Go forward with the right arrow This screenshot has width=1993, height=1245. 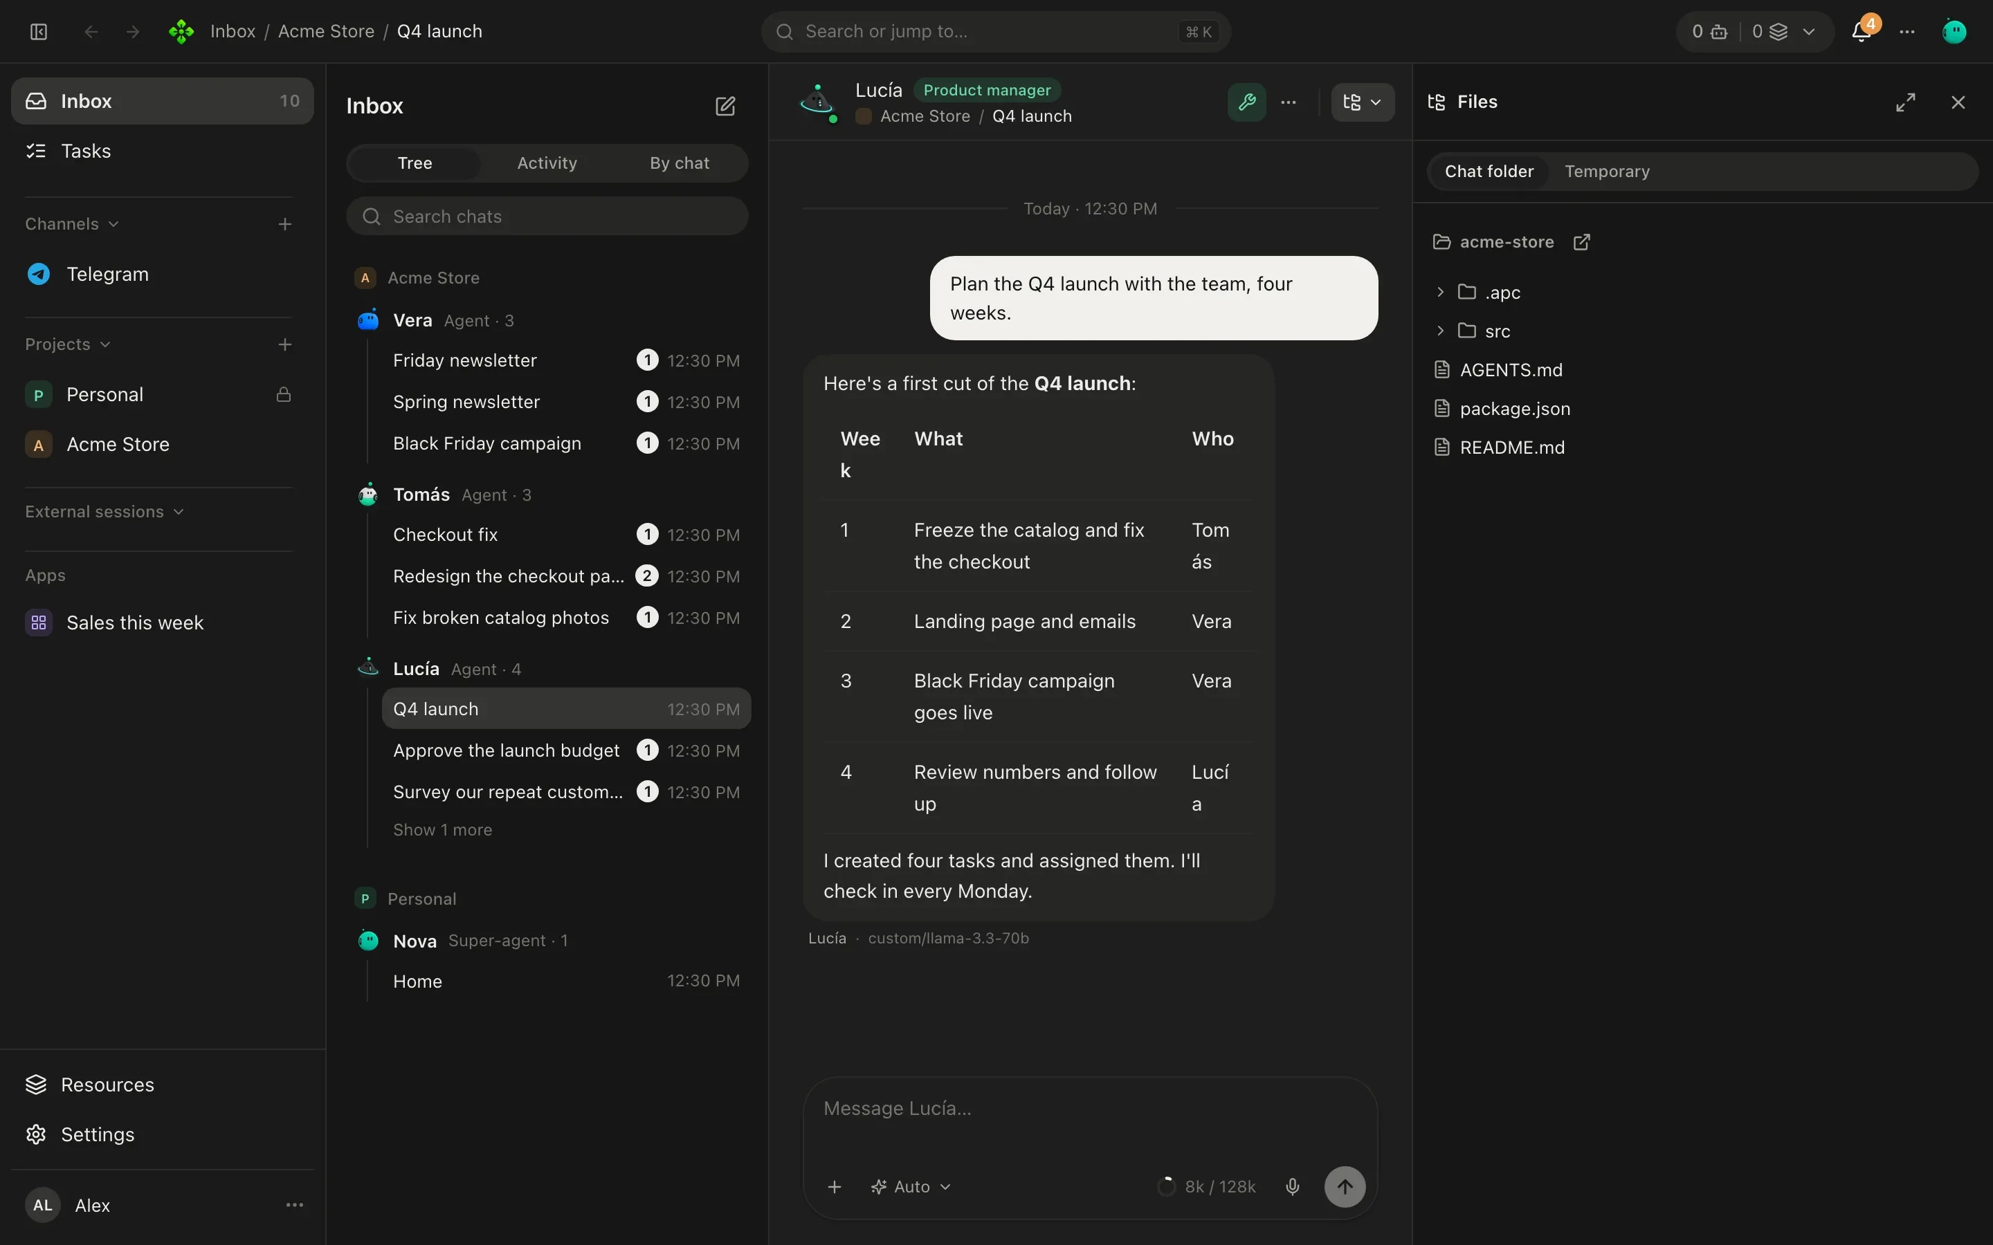(x=133, y=31)
